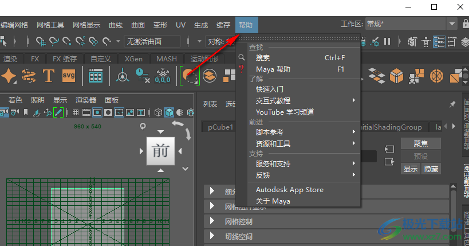
Task: Select 快速入门 from Help menu
Action: coord(304,89)
